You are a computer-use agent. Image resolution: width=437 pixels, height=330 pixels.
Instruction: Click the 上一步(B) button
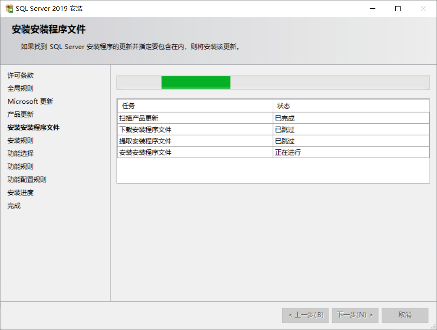coord(305,315)
